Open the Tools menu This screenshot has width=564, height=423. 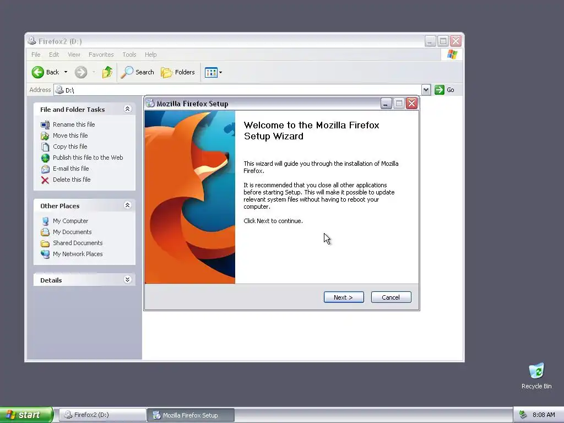click(x=129, y=55)
